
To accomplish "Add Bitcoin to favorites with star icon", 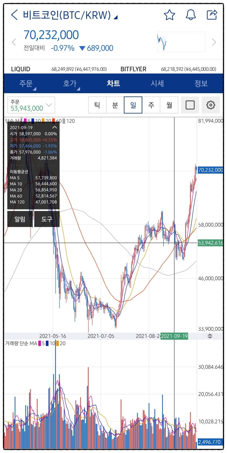I will (169, 15).
